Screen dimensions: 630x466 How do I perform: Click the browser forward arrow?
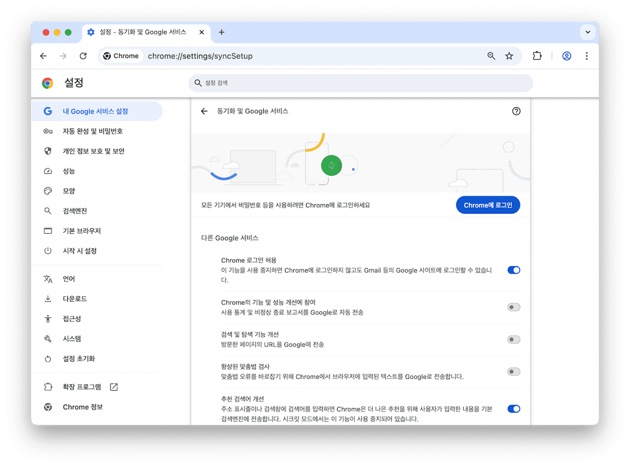[x=63, y=56]
